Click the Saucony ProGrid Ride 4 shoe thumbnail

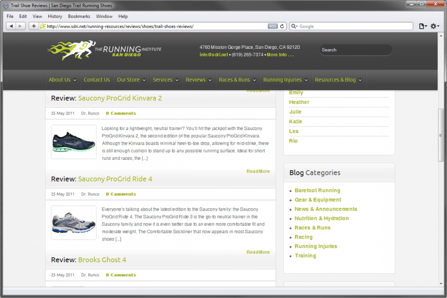74,223
